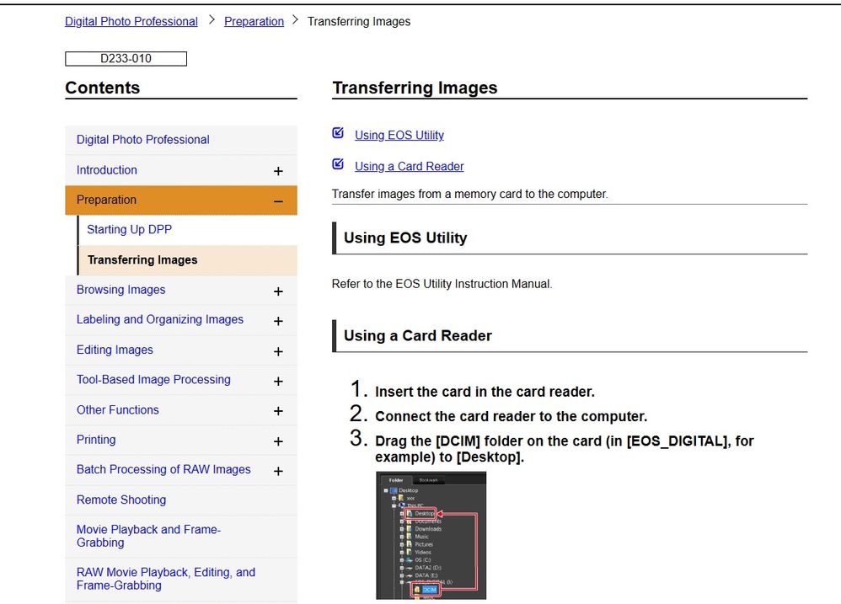Expand the Other Functions plus icon

click(x=278, y=411)
